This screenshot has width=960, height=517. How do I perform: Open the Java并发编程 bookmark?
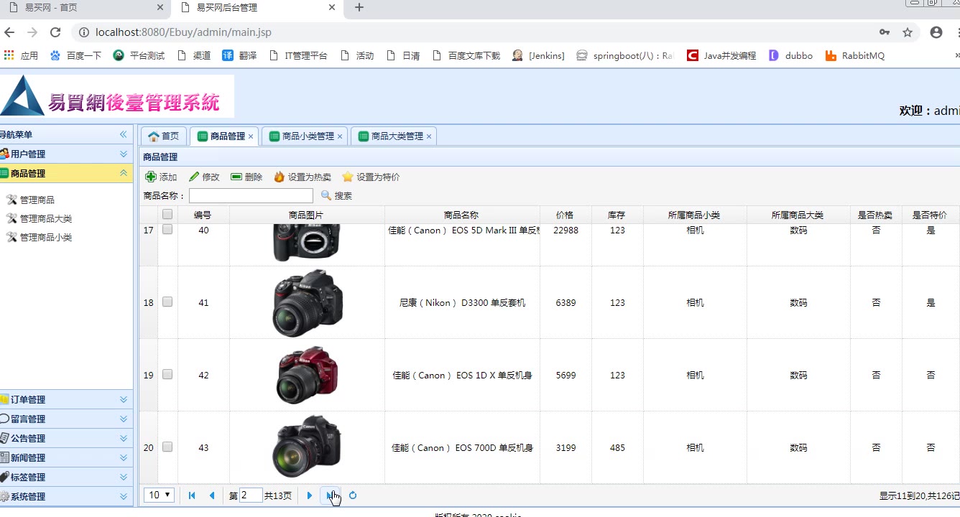pos(721,55)
